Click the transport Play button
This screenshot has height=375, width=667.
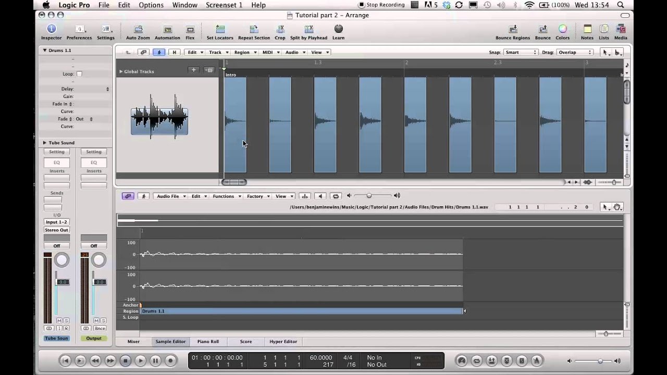tap(140, 360)
